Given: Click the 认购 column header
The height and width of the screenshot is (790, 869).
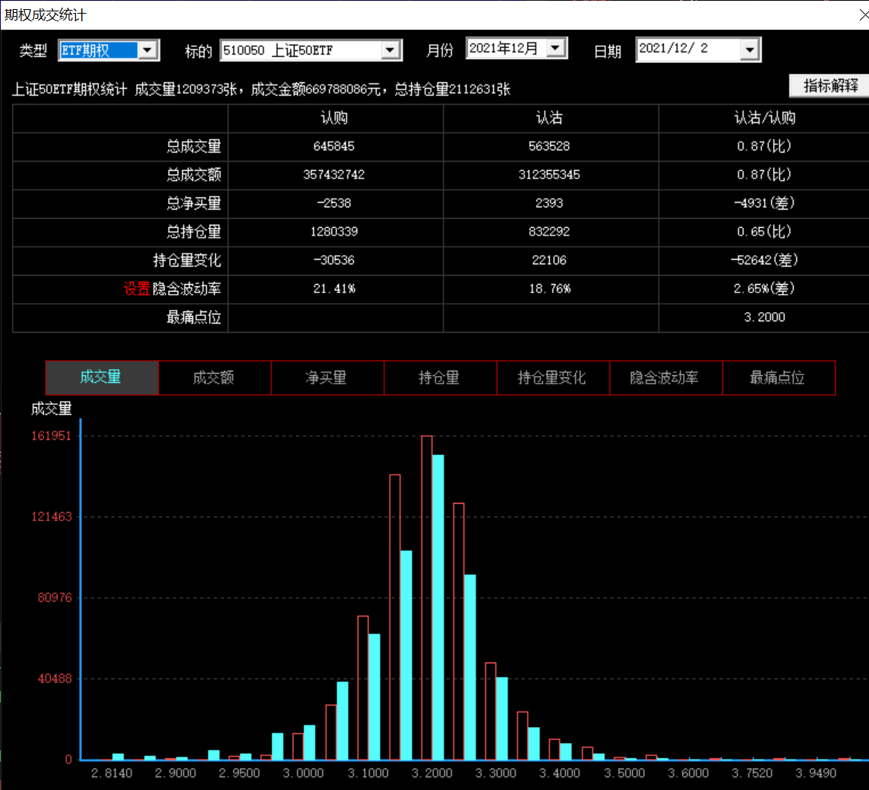Looking at the screenshot, I should coord(335,118).
